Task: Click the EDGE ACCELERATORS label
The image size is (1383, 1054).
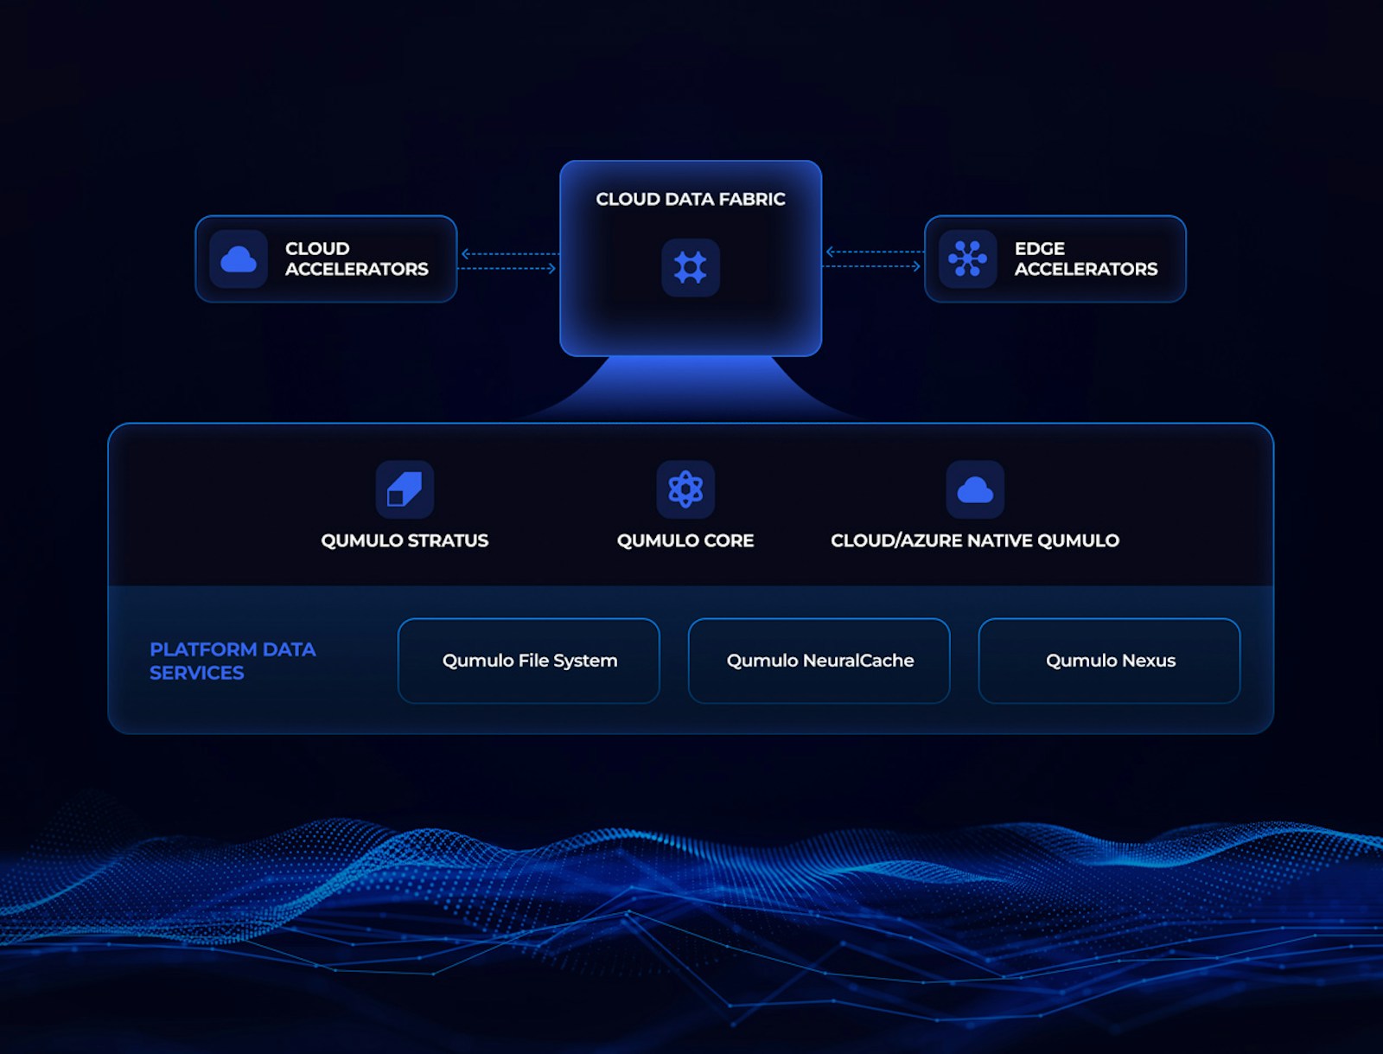Action: [1086, 259]
